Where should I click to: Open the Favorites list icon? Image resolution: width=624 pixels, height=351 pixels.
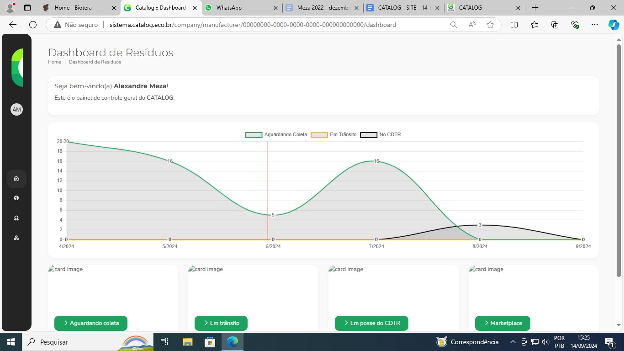534,25
